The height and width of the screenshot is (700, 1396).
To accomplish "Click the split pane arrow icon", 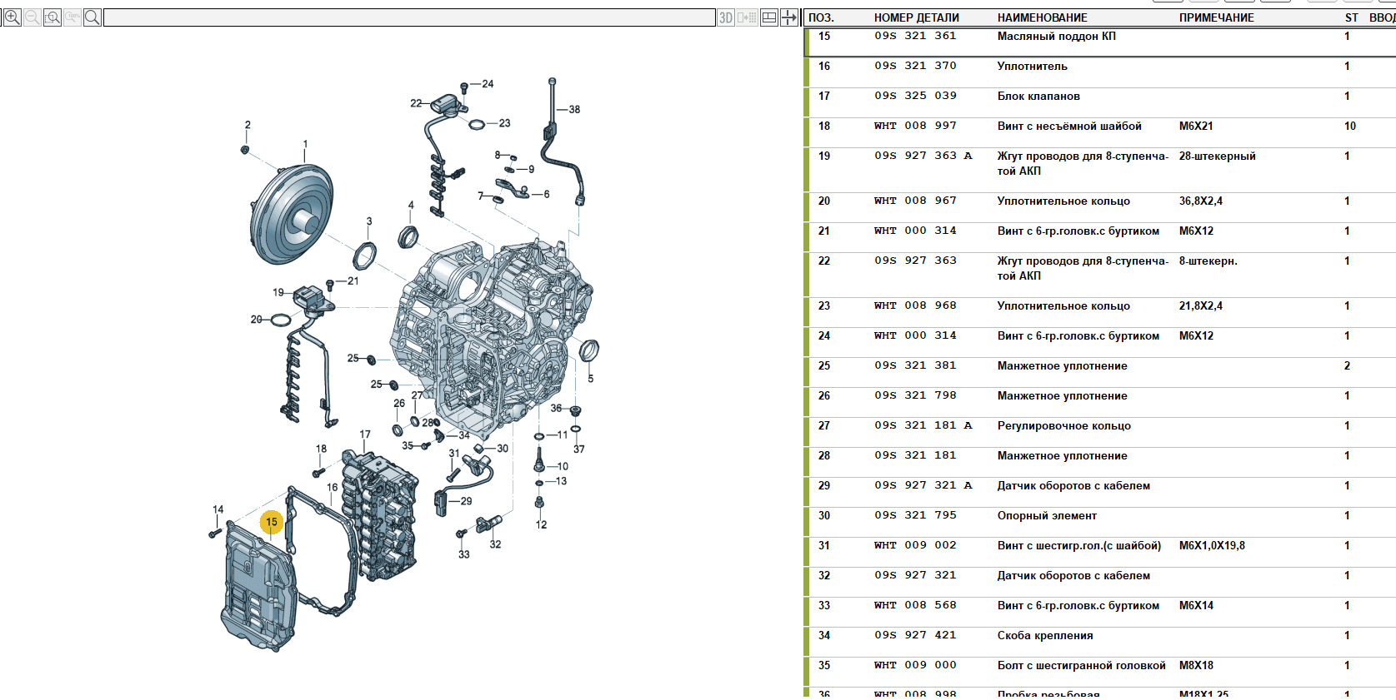I will click(789, 17).
